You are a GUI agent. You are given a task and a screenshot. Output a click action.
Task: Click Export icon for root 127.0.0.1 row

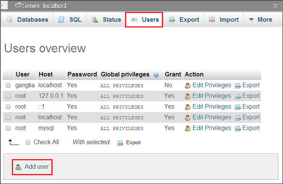(x=237, y=96)
